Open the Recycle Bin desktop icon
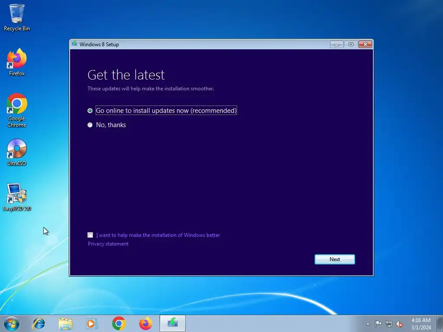 17,17
